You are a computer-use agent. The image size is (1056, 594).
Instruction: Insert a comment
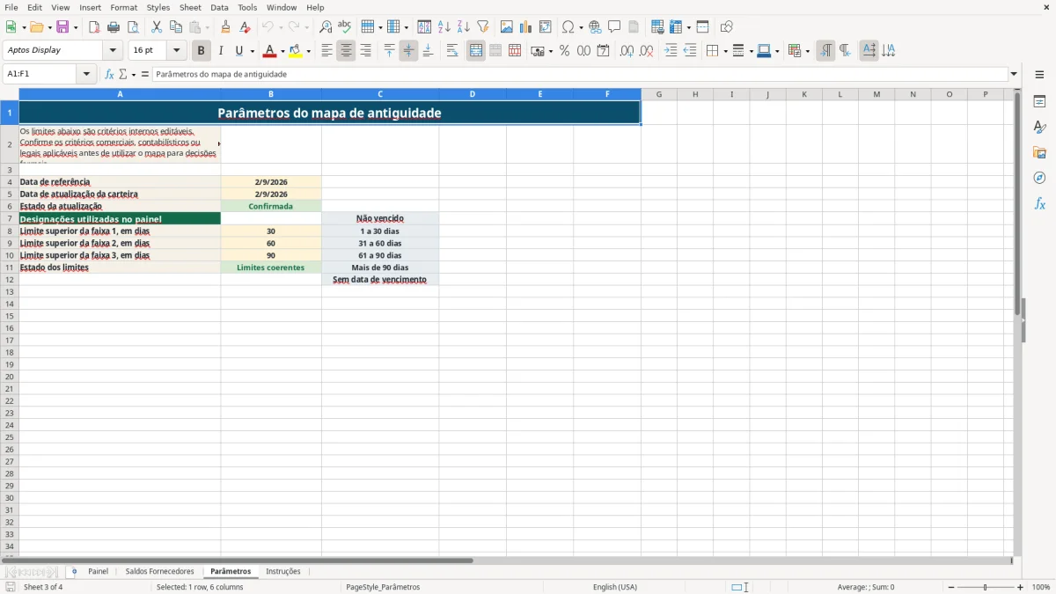(614, 27)
